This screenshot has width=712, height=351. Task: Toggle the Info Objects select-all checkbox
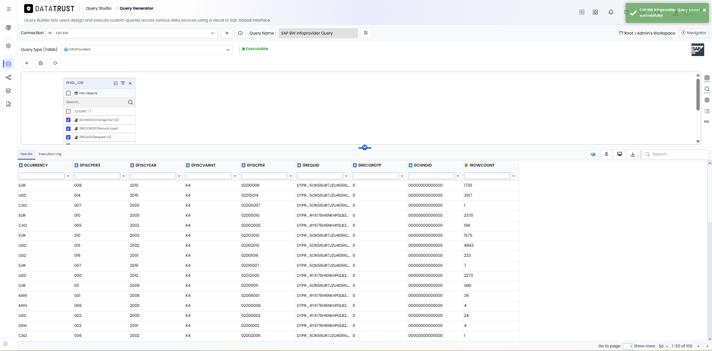(68, 93)
